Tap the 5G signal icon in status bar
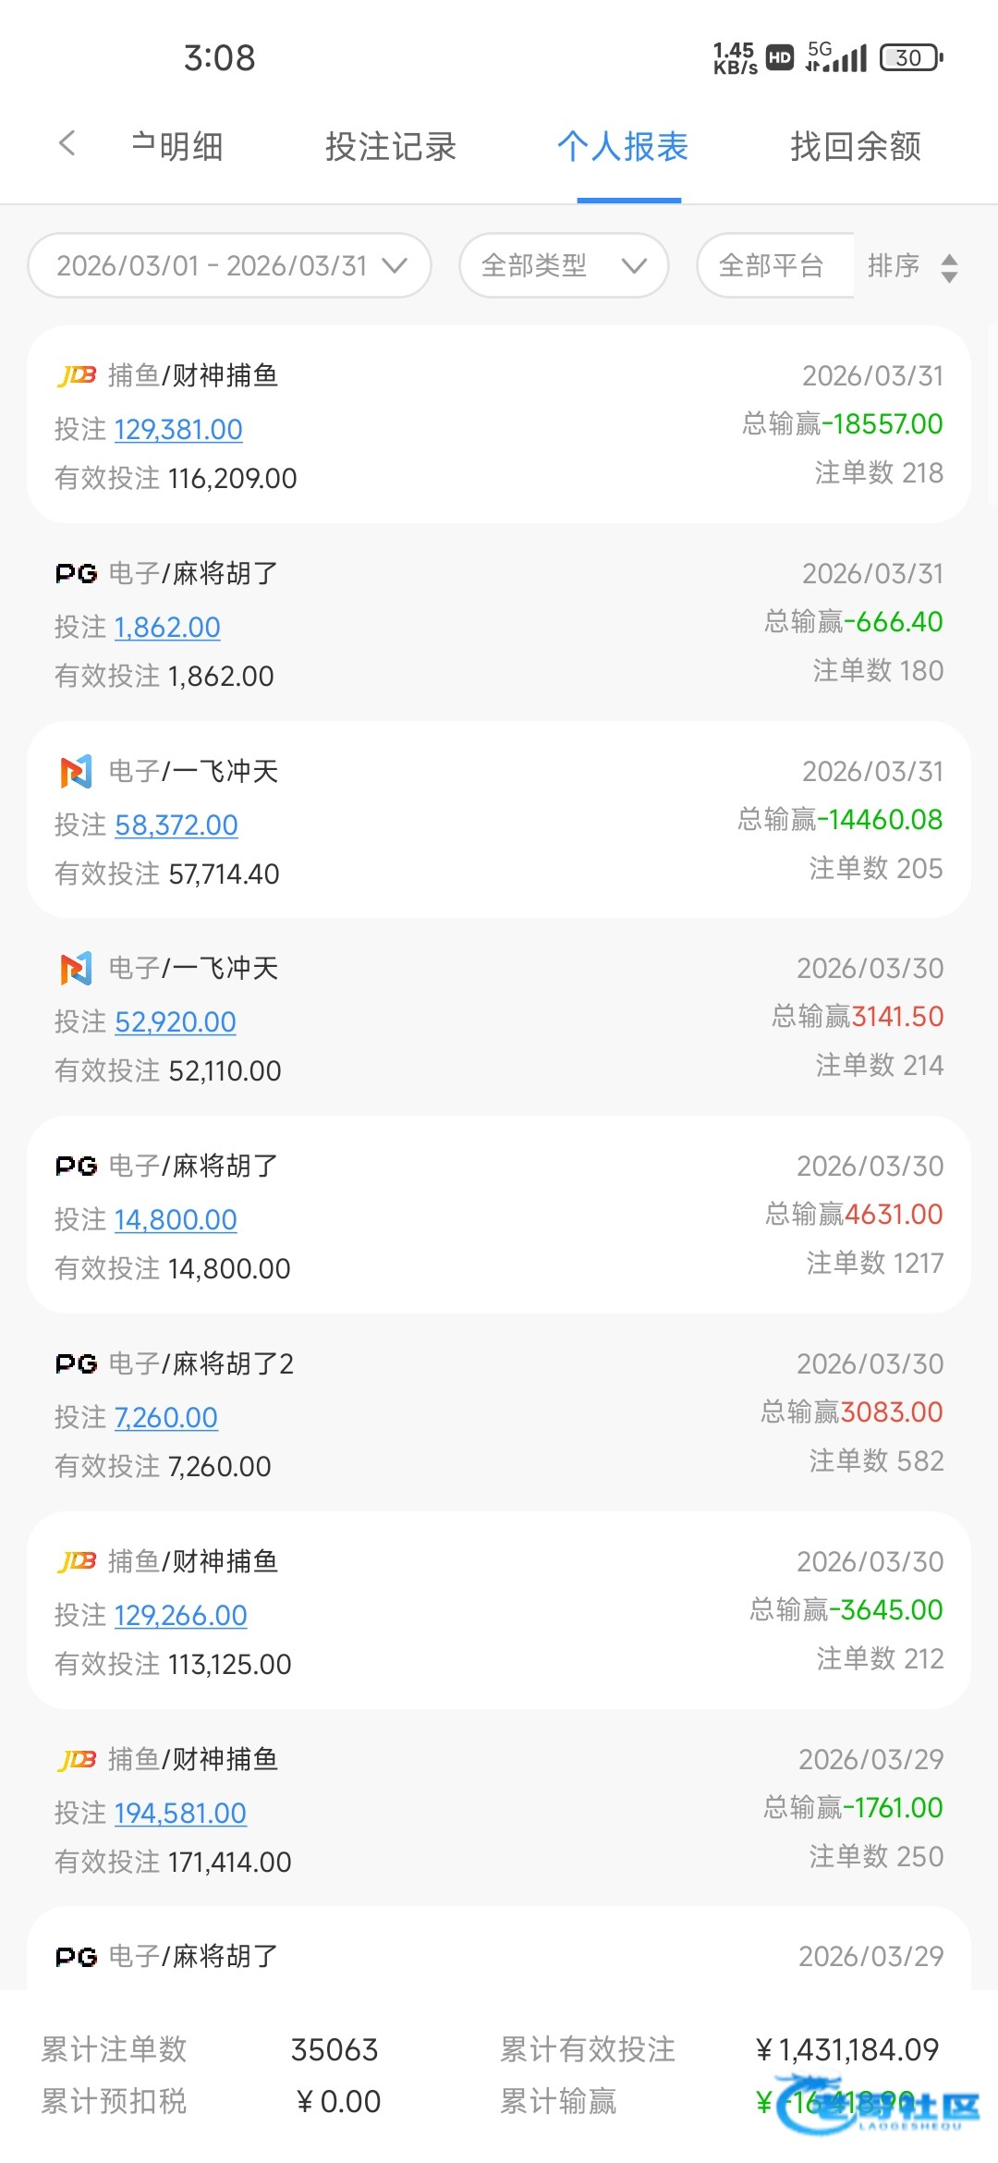Viewport: 998px width, 2163px height. click(x=836, y=57)
